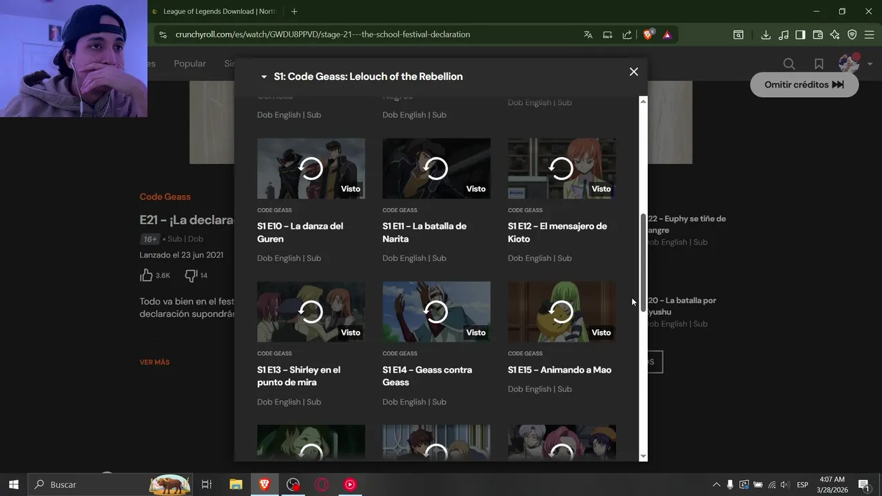Replay S1 E13 Shirley en el punto de mira

[311, 312]
